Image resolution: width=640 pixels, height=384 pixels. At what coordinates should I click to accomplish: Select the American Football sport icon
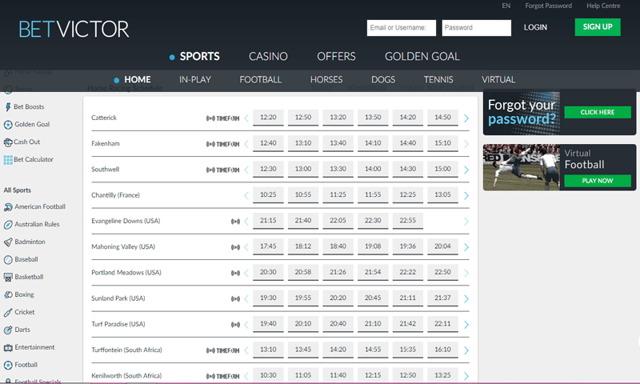click(x=8, y=207)
